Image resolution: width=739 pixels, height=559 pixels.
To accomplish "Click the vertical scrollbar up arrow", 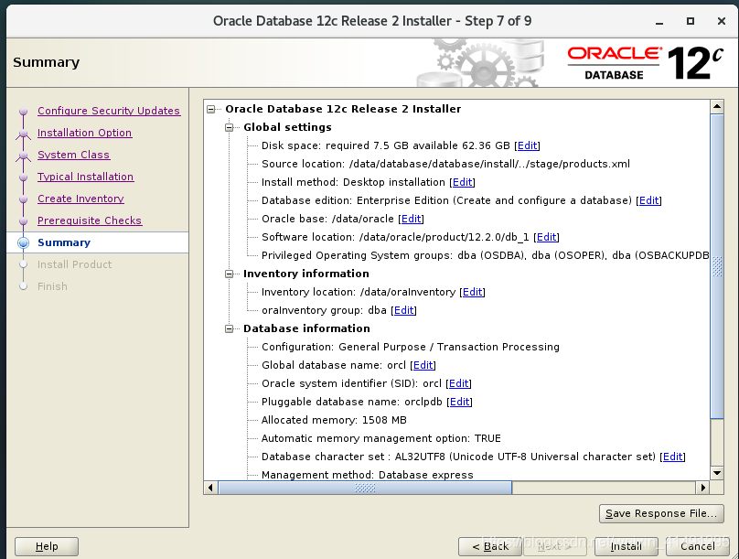I will tap(717, 106).
